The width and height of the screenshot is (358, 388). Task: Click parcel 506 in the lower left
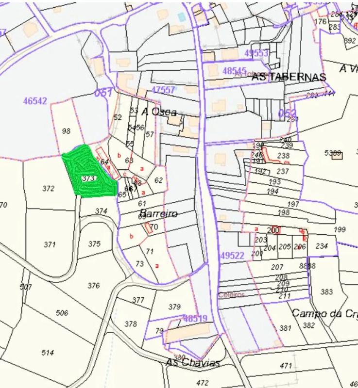coord(62,313)
